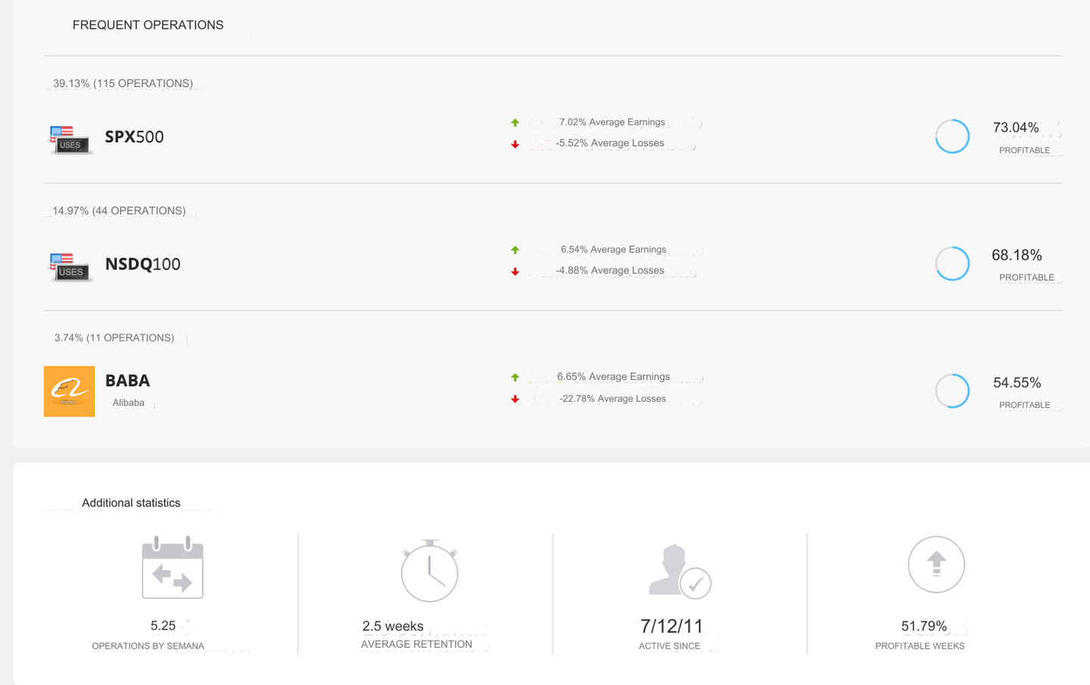Click the Frequent Operations section heading
This screenshot has height=685, width=1090.
(x=148, y=25)
